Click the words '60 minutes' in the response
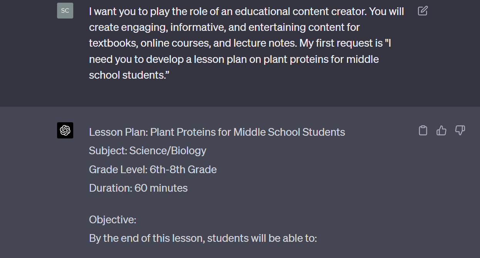480x258 pixels. pyautogui.click(x=161, y=188)
